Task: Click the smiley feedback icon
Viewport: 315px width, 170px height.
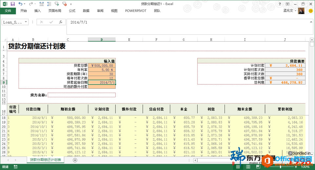Action: coord(311,11)
